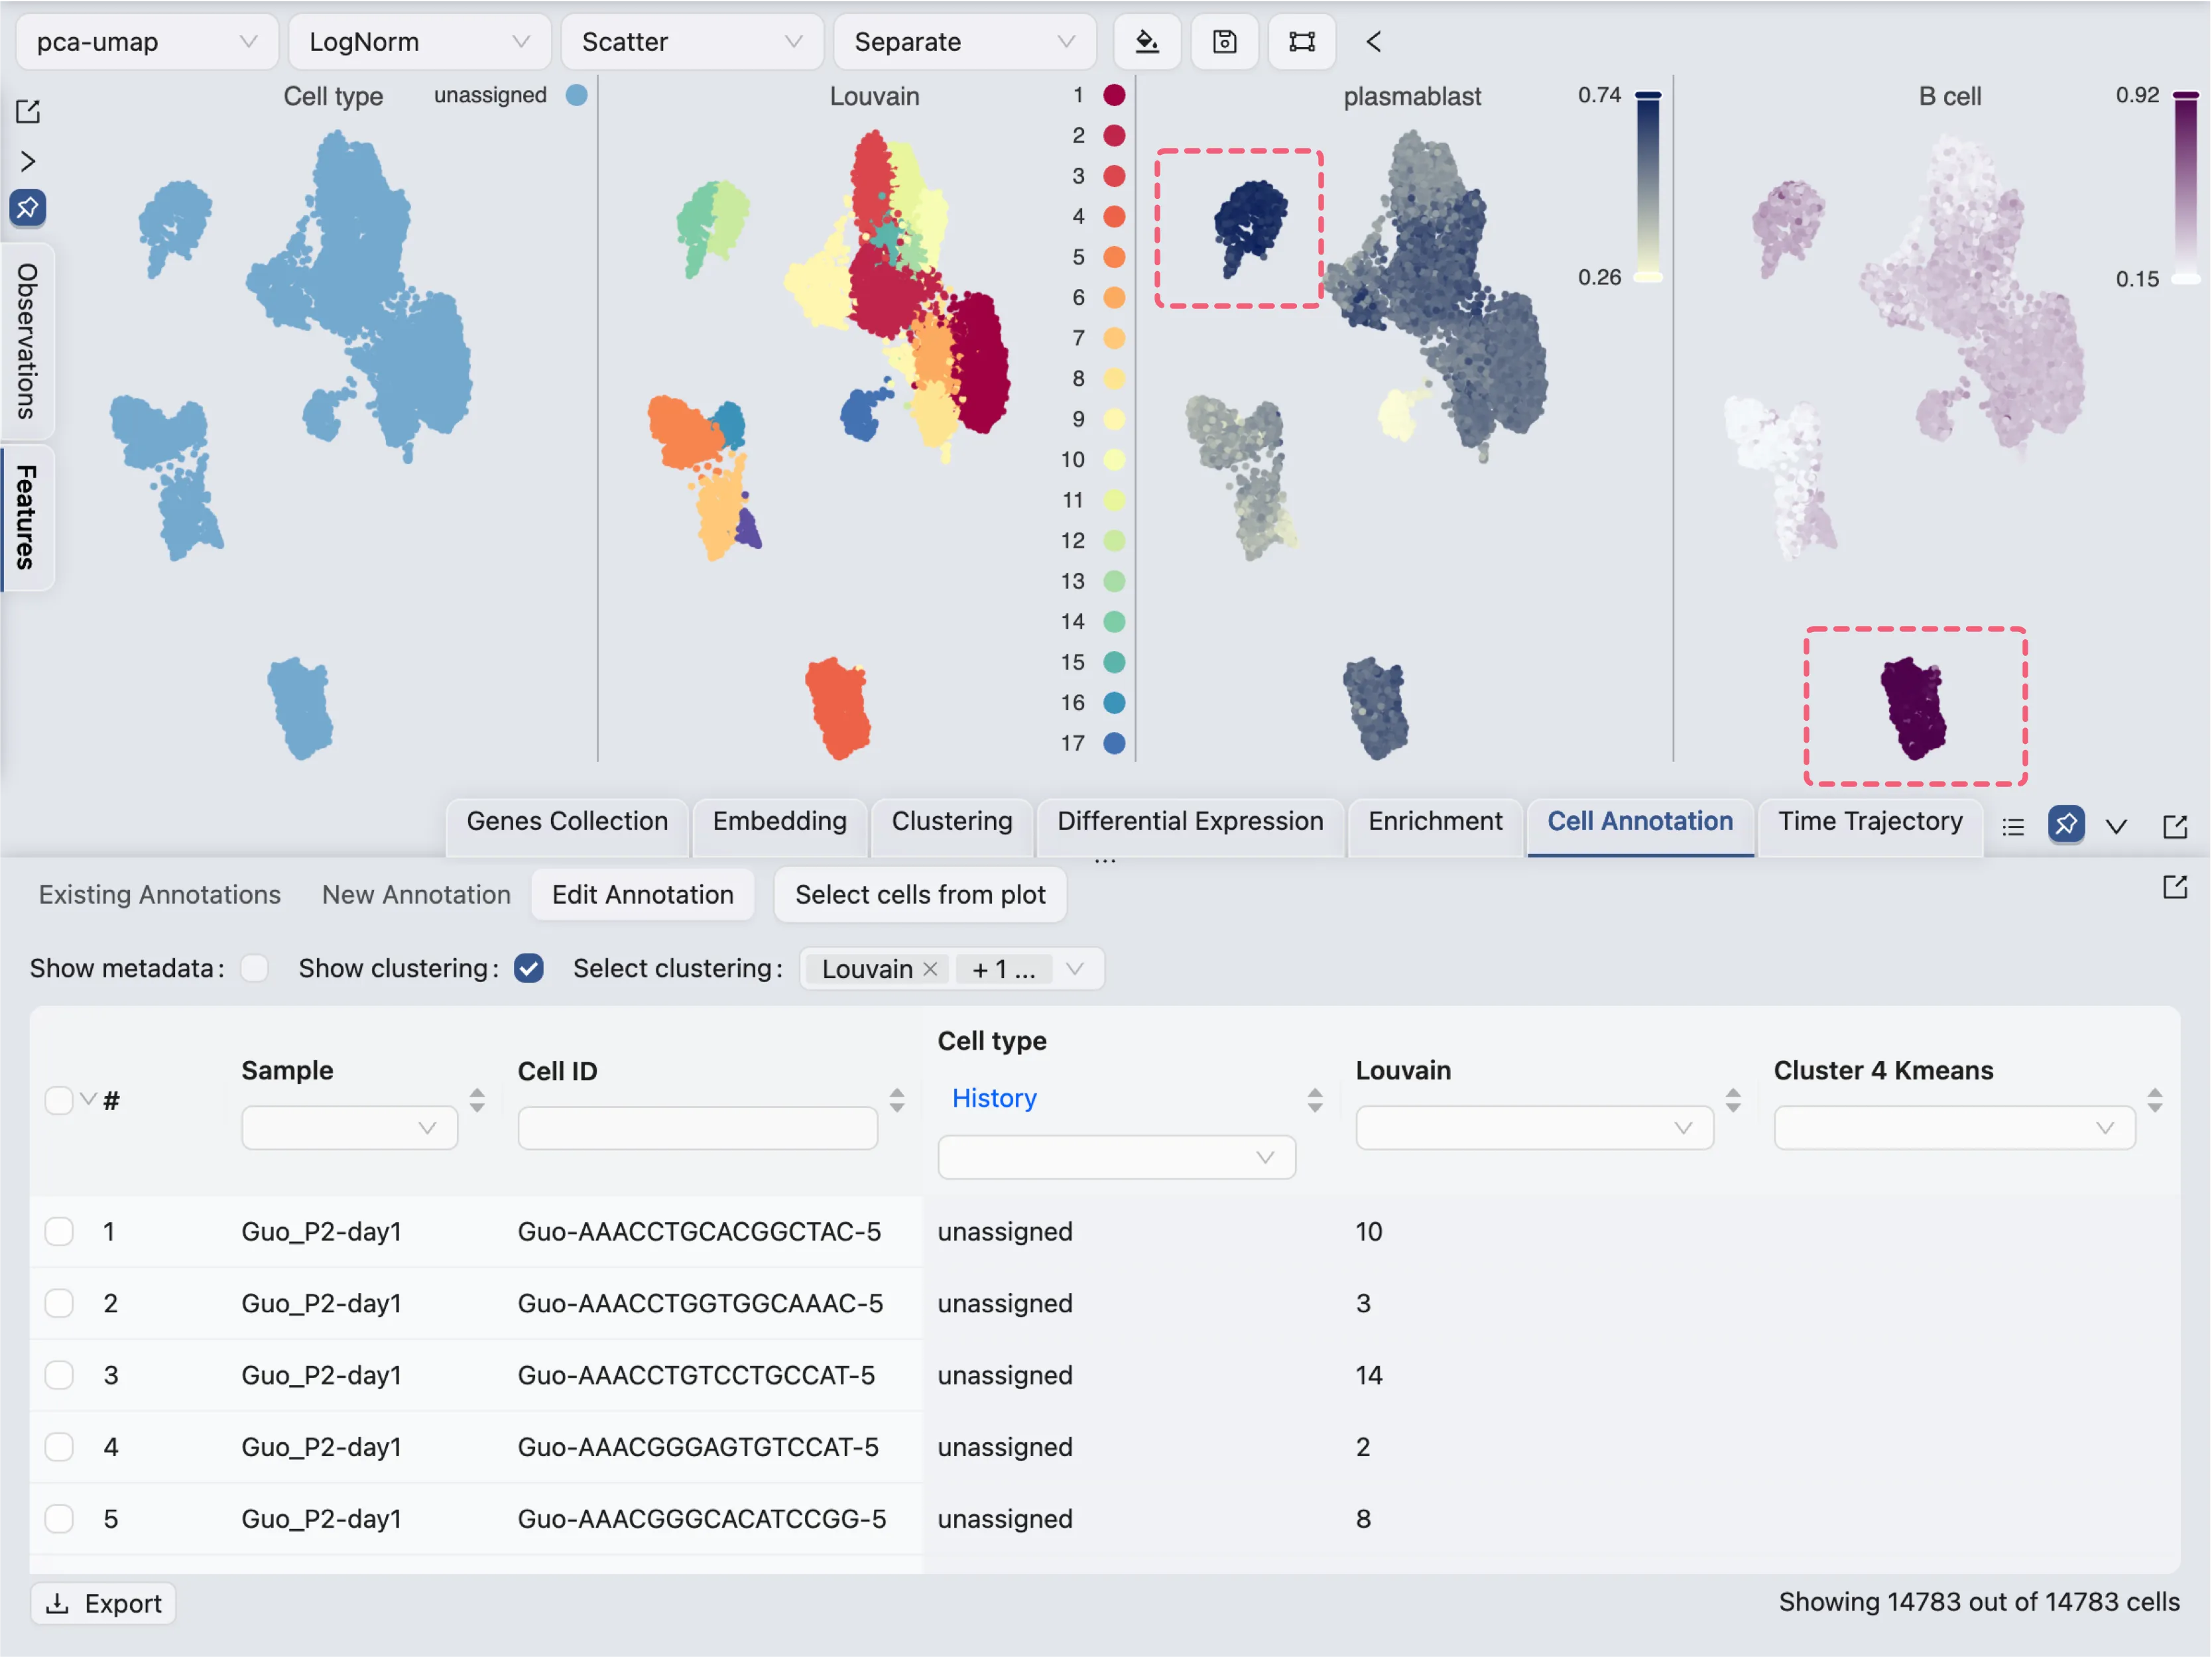Pop out the Cell Annotation table panel
The image size is (2212, 1657).
2174,887
